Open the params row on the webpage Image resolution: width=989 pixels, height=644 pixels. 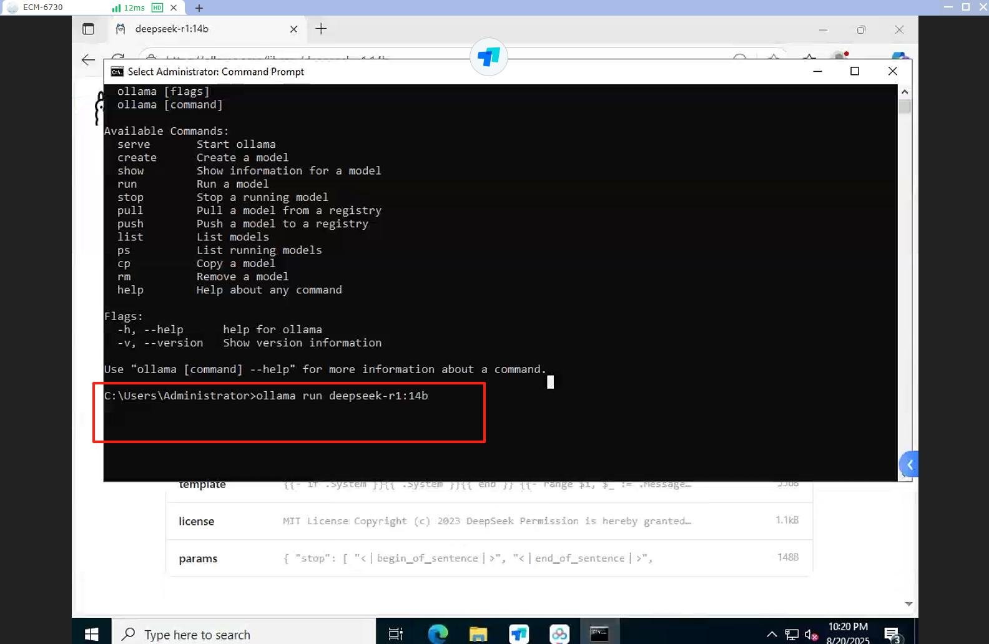pos(489,558)
